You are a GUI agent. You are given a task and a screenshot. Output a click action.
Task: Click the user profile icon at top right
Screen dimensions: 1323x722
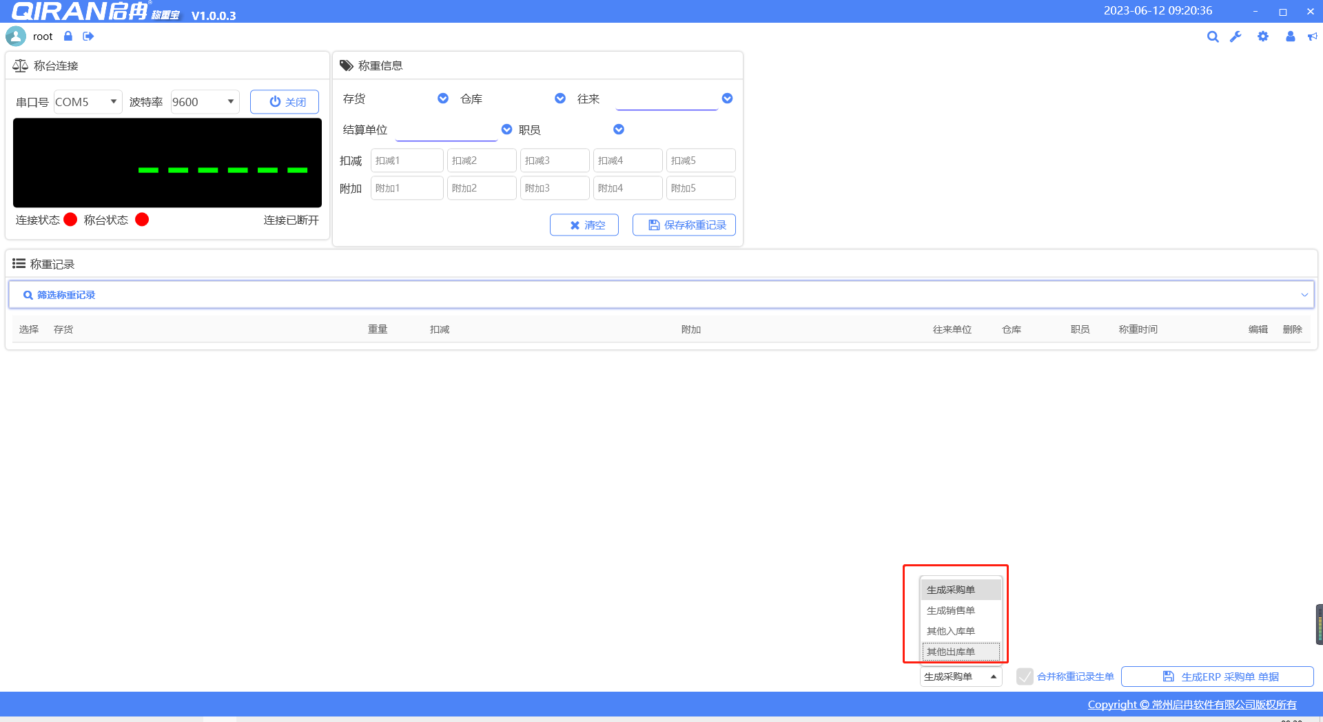tap(1290, 37)
